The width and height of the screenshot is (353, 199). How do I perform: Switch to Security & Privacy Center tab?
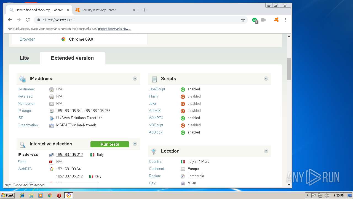pos(105,10)
